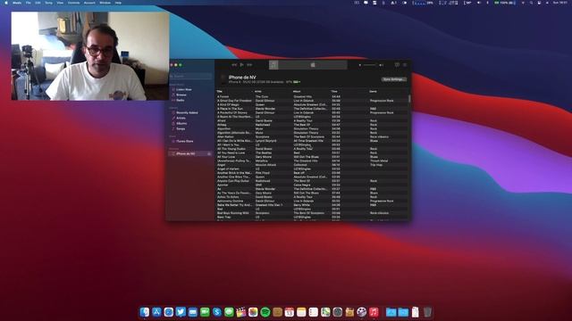Image resolution: width=572 pixels, height=321 pixels.
Task: Click the Sync Settings button
Action: point(394,79)
